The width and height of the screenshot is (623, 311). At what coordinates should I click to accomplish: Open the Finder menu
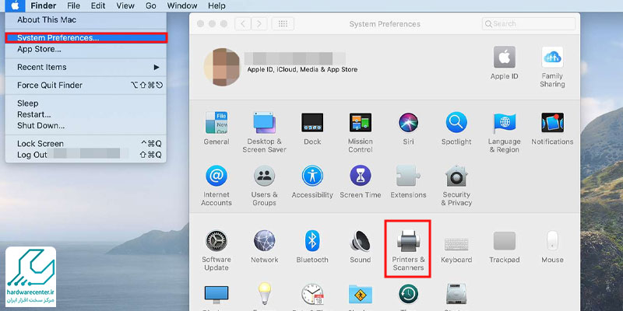pos(44,5)
